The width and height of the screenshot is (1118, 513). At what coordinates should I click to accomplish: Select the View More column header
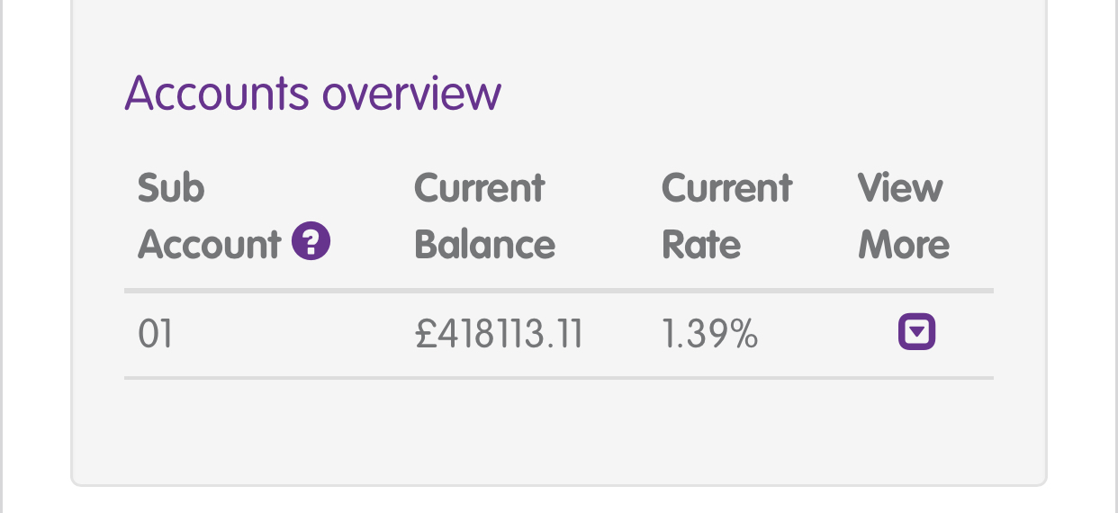pyautogui.click(x=904, y=216)
